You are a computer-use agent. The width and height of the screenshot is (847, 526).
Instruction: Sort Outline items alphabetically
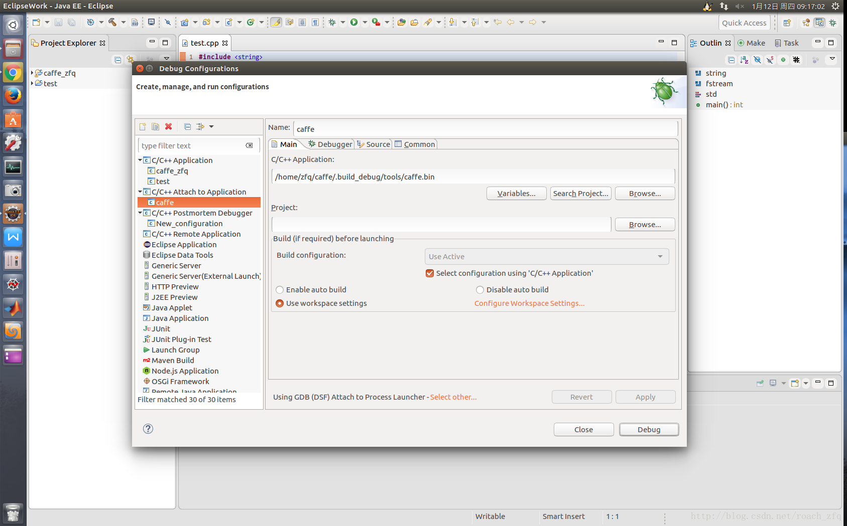click(x=744, y=60)
